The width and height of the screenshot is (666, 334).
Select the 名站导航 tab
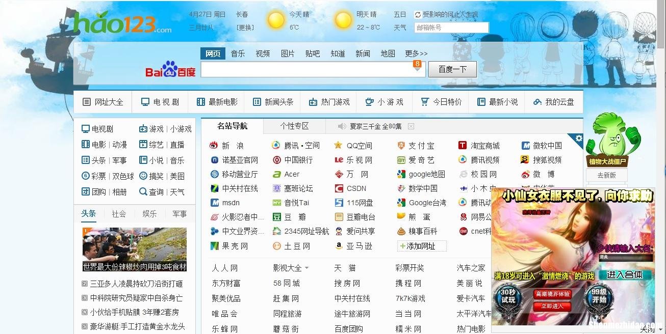click(x=232, y=126)
